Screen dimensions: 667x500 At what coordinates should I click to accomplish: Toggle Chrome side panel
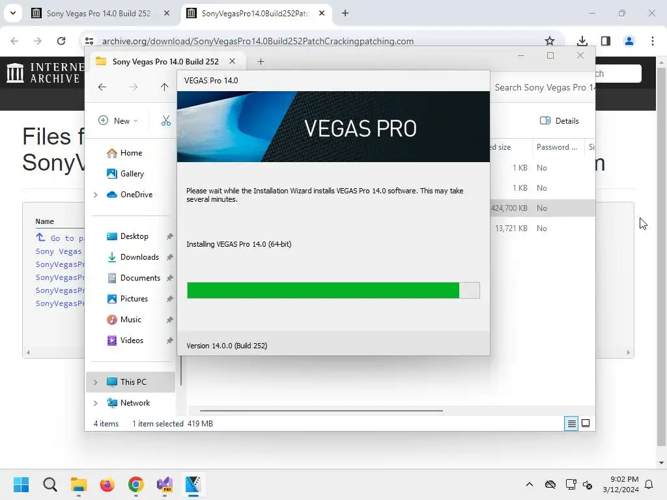(606, 41)
